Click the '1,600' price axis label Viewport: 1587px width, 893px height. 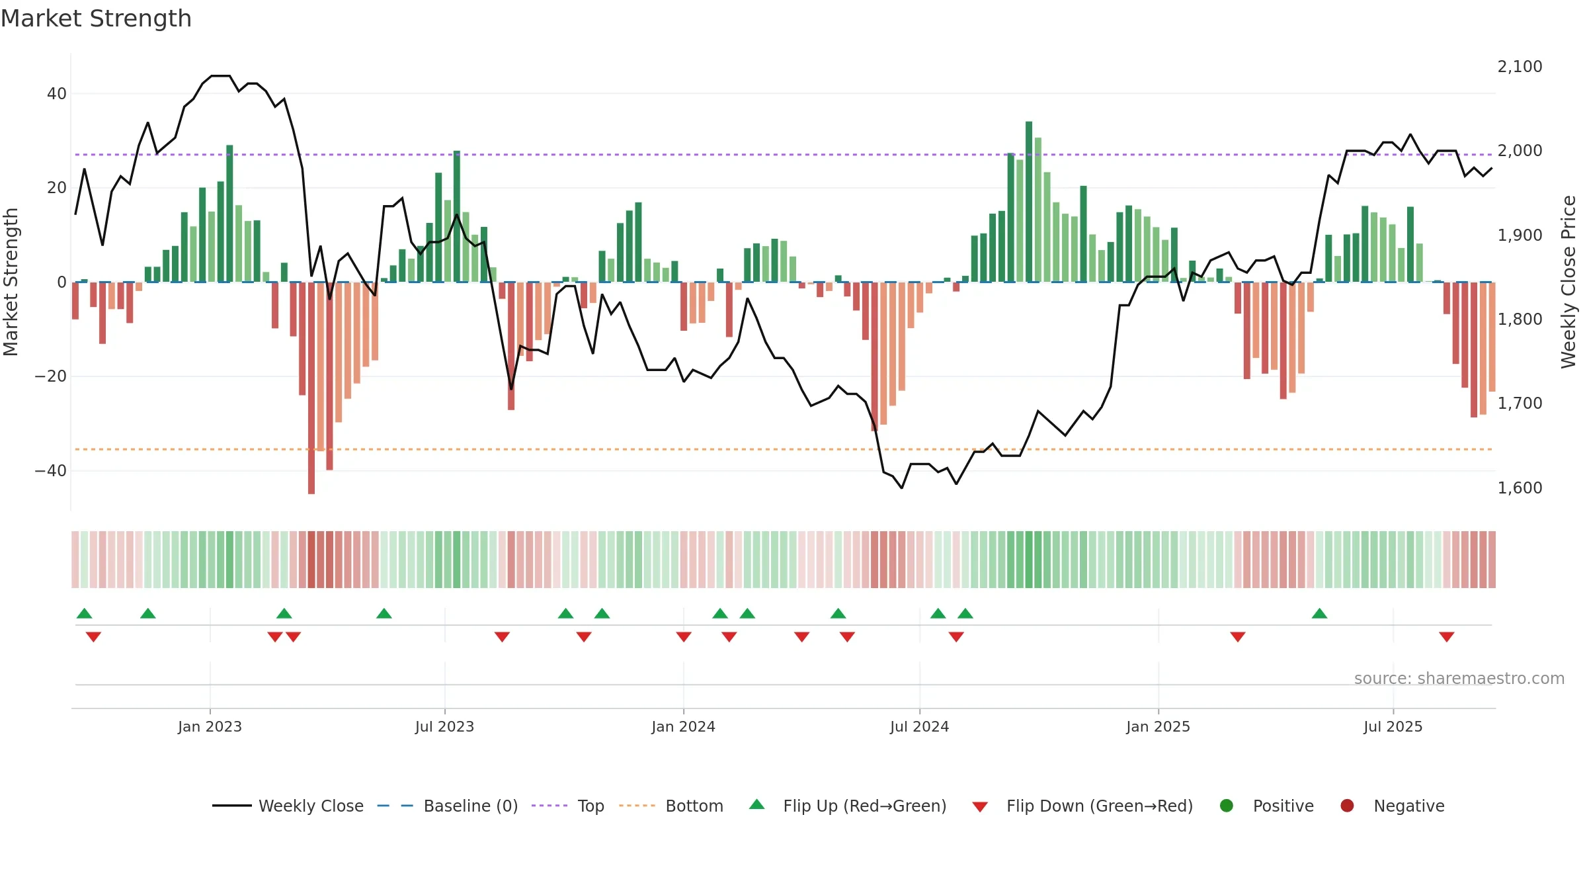point(1520,488)
